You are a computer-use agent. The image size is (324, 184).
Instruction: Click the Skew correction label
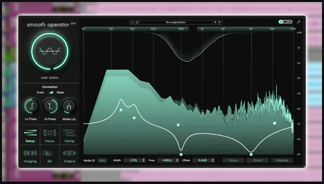[x=60, y=92]
